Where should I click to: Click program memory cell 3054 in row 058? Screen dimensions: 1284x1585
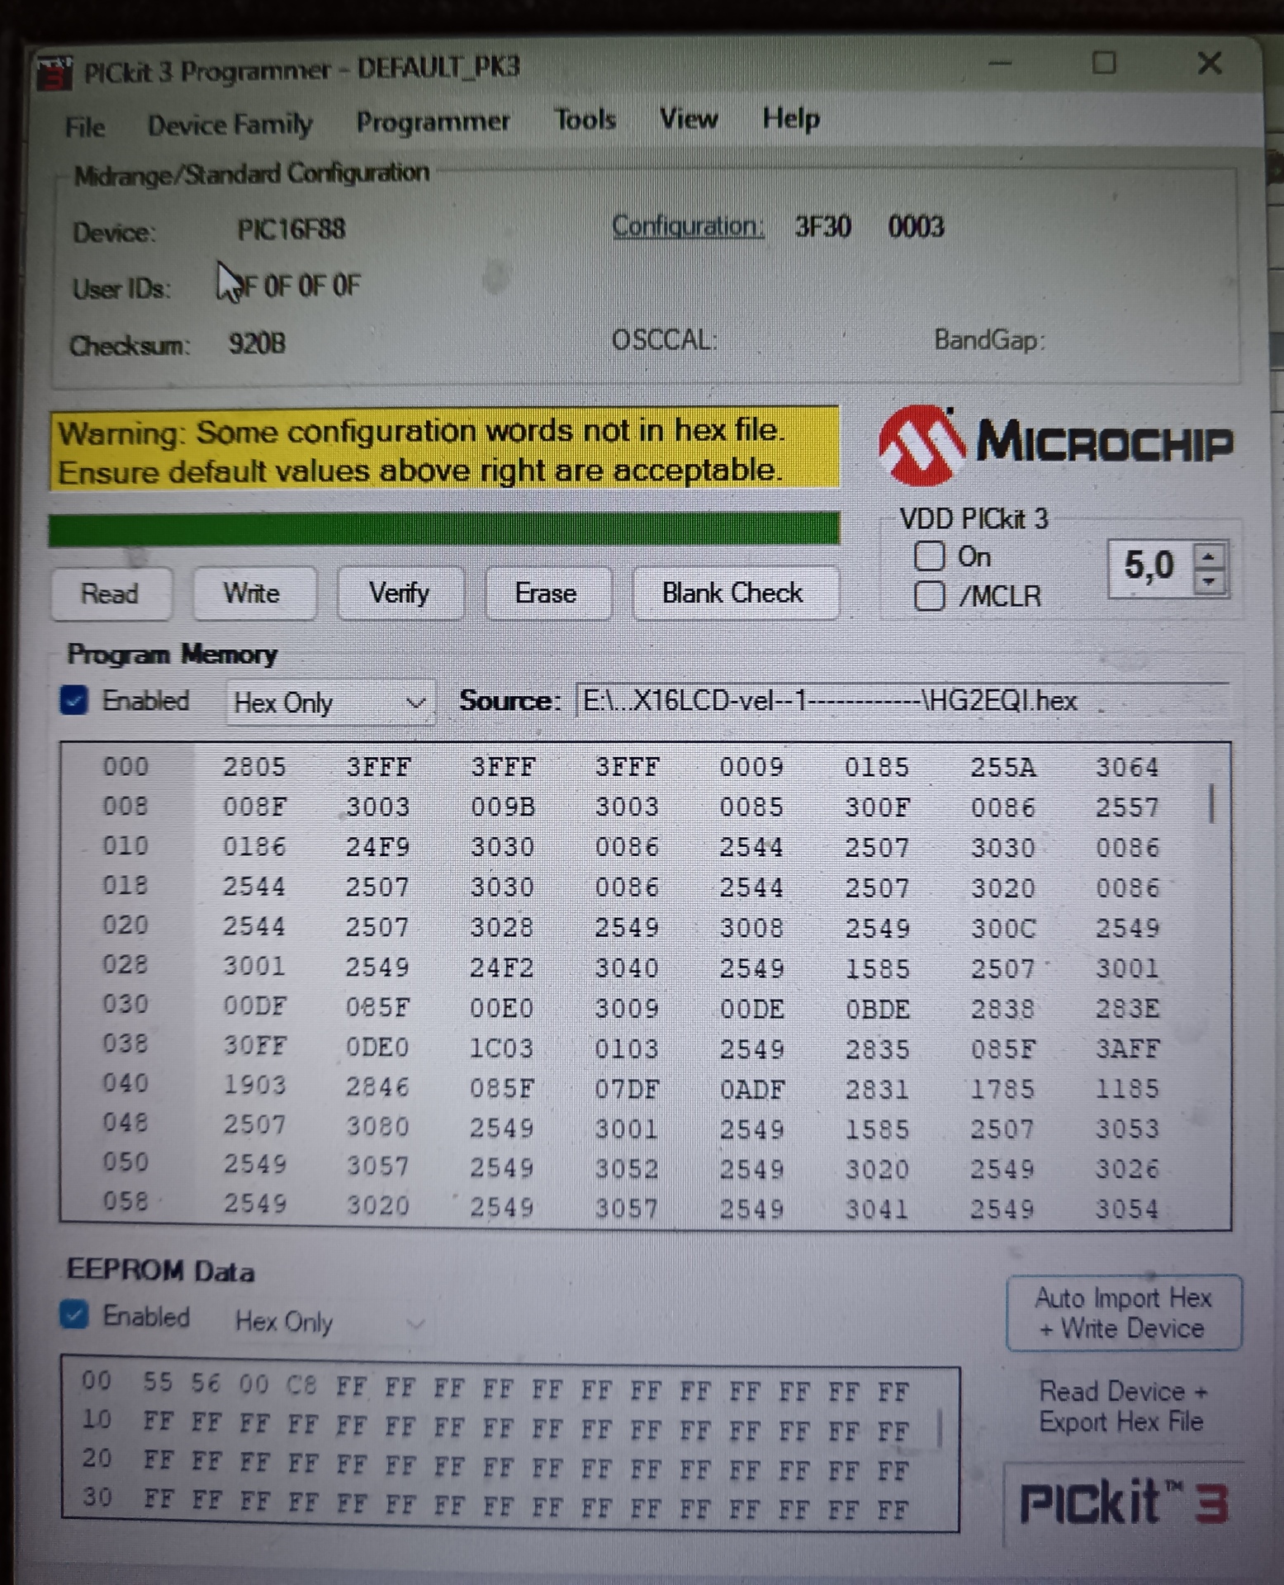(1127, 1209)
